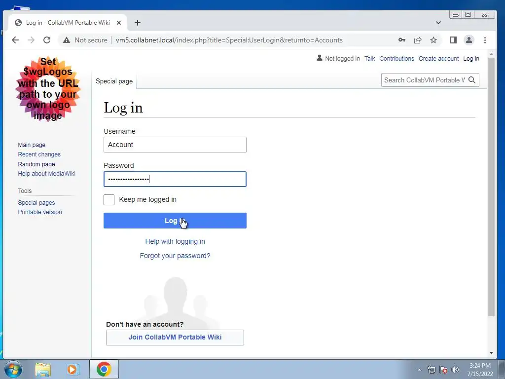Click the browser forward arrow
The image size is (505, 379).
pos(31,40)
